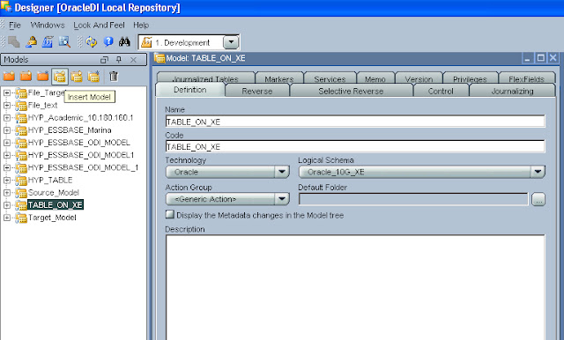Click the trash can delete icon

(x=114, y=77)
